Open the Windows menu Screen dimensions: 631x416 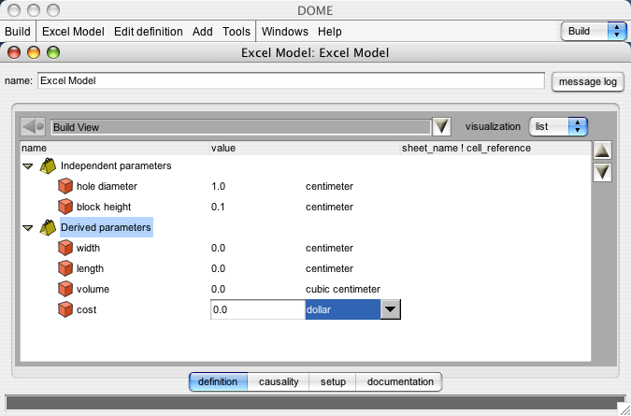(285, 32)
